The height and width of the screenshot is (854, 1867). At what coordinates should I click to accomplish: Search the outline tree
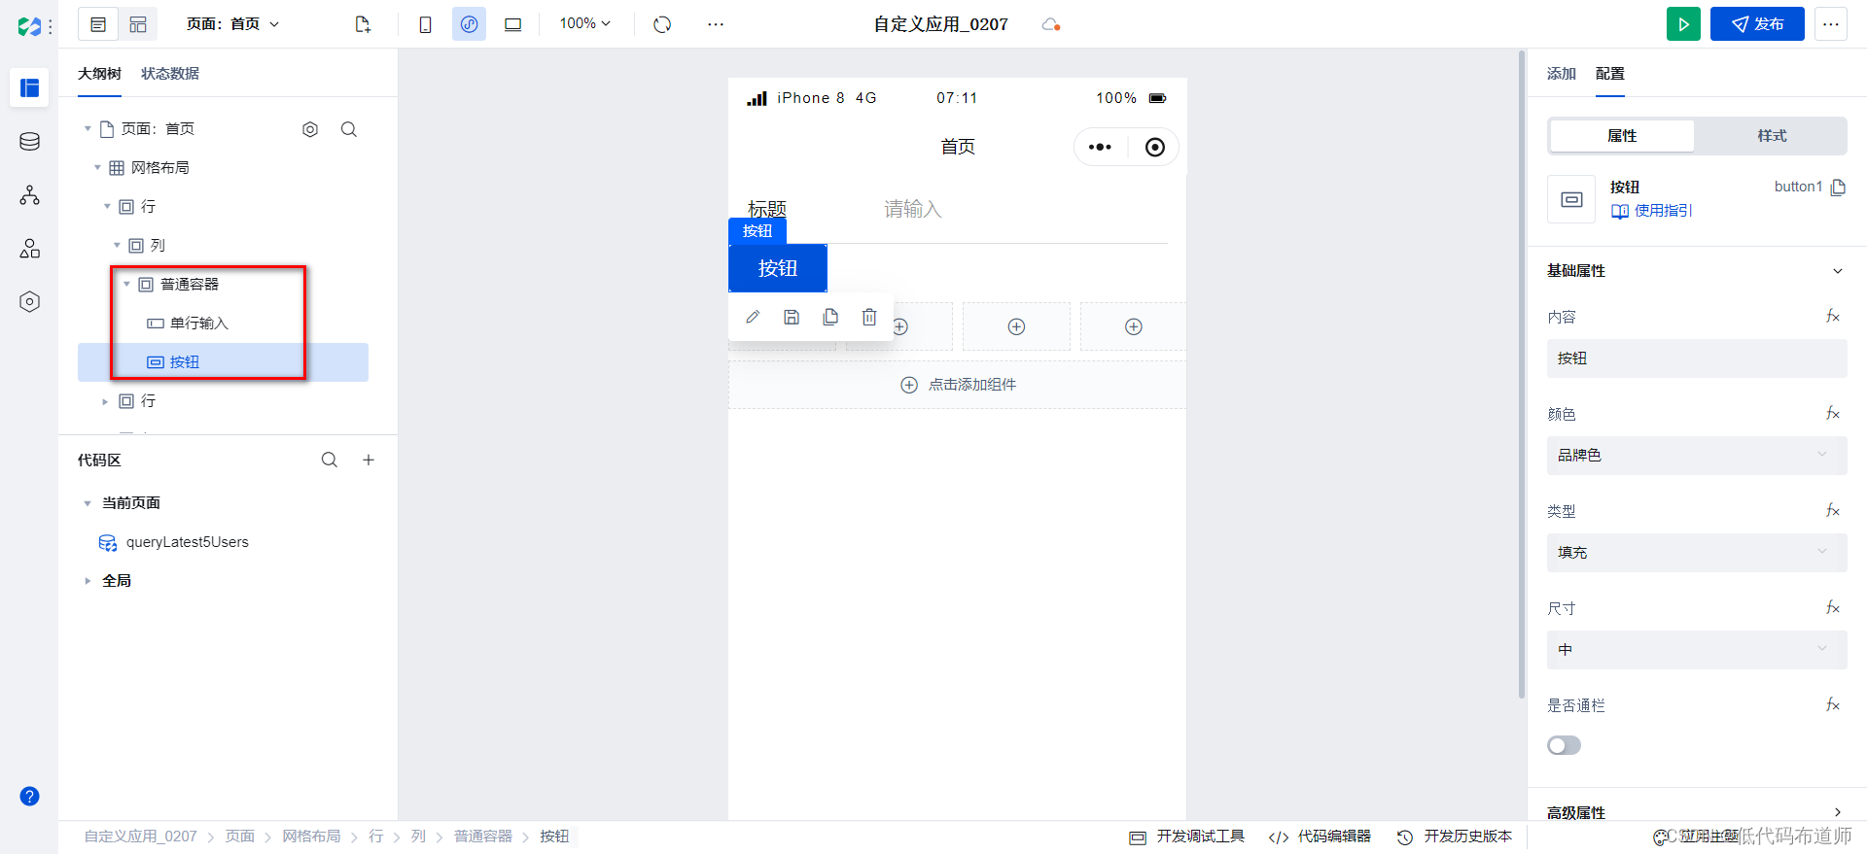pyautogui.click(x=349, y=129)
